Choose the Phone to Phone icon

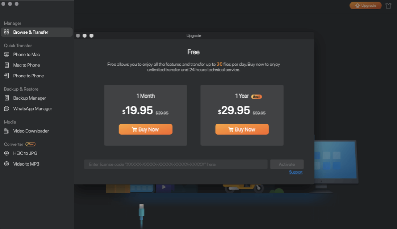point(7,76)
